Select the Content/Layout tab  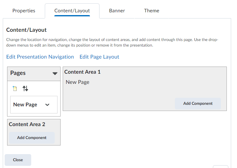click(72, 11)
